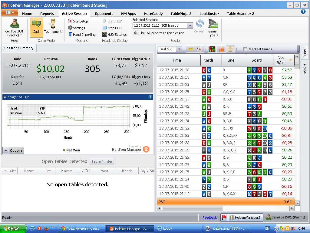
Task: Click the trophy icon in hands toolbar
Action: tap(230, 49)
